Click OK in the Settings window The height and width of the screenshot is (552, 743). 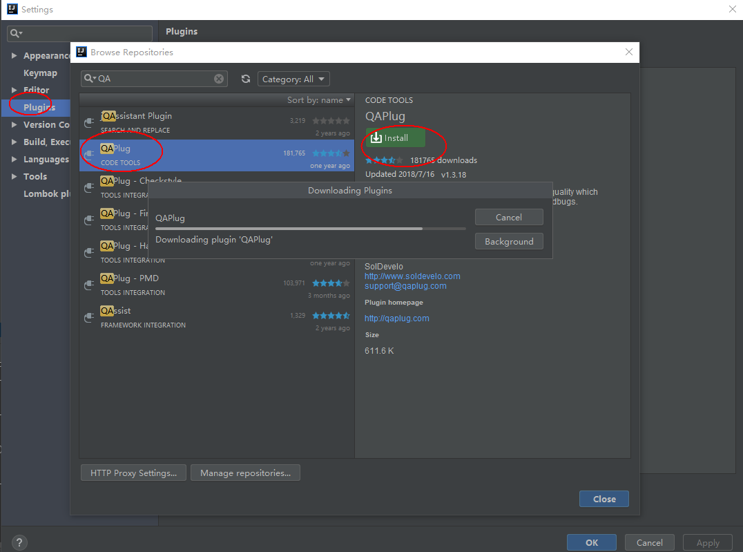592,542
